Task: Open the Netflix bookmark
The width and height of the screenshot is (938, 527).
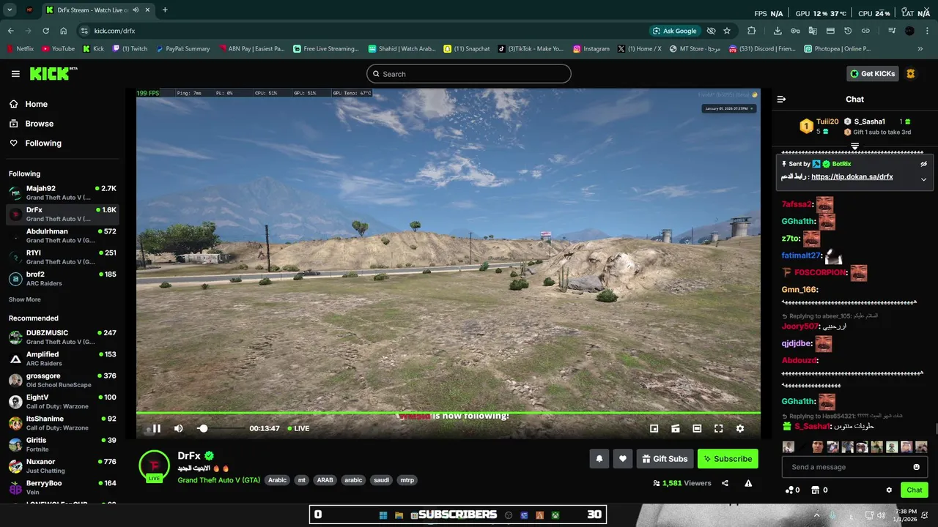Action: (20, 49)
